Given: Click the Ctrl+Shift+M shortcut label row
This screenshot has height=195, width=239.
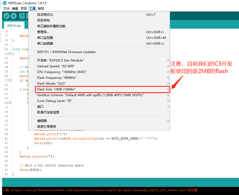Looking at the screenshot, I should coord(156,38).
